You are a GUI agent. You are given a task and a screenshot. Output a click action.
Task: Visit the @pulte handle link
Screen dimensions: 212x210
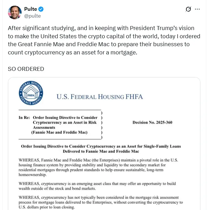[x=33, y=16]
